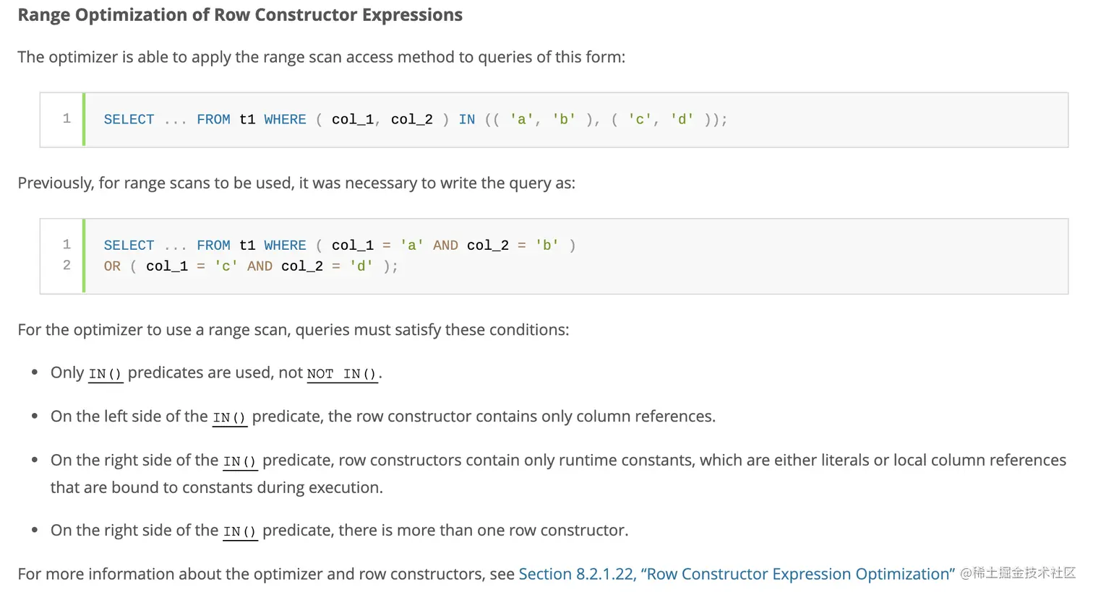The image size is (1093, 597).
Task: Click the 'The optimizer is able to apply' paragraph
Action: [x=321, y=57]
